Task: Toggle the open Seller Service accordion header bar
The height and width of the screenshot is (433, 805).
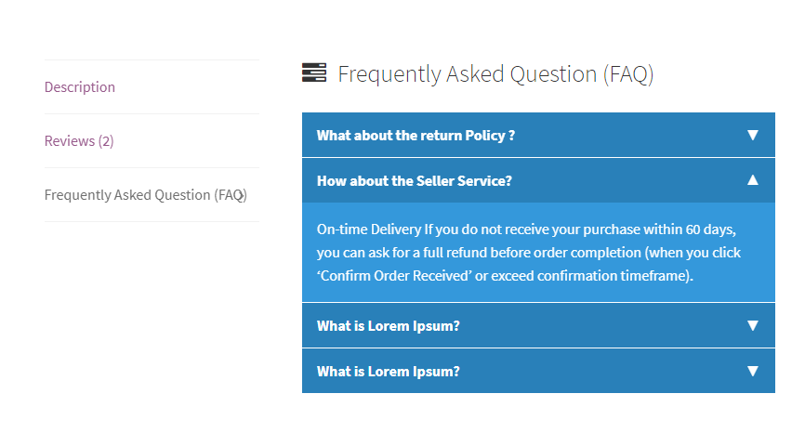Action: [x=538, y=180]
